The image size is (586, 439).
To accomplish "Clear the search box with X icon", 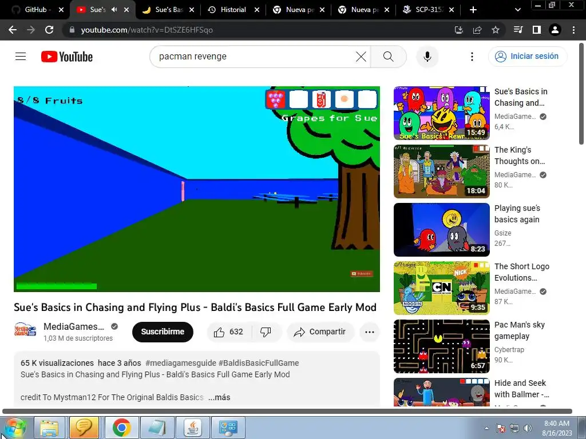I will pyautogui.click(x=361, y=57).
